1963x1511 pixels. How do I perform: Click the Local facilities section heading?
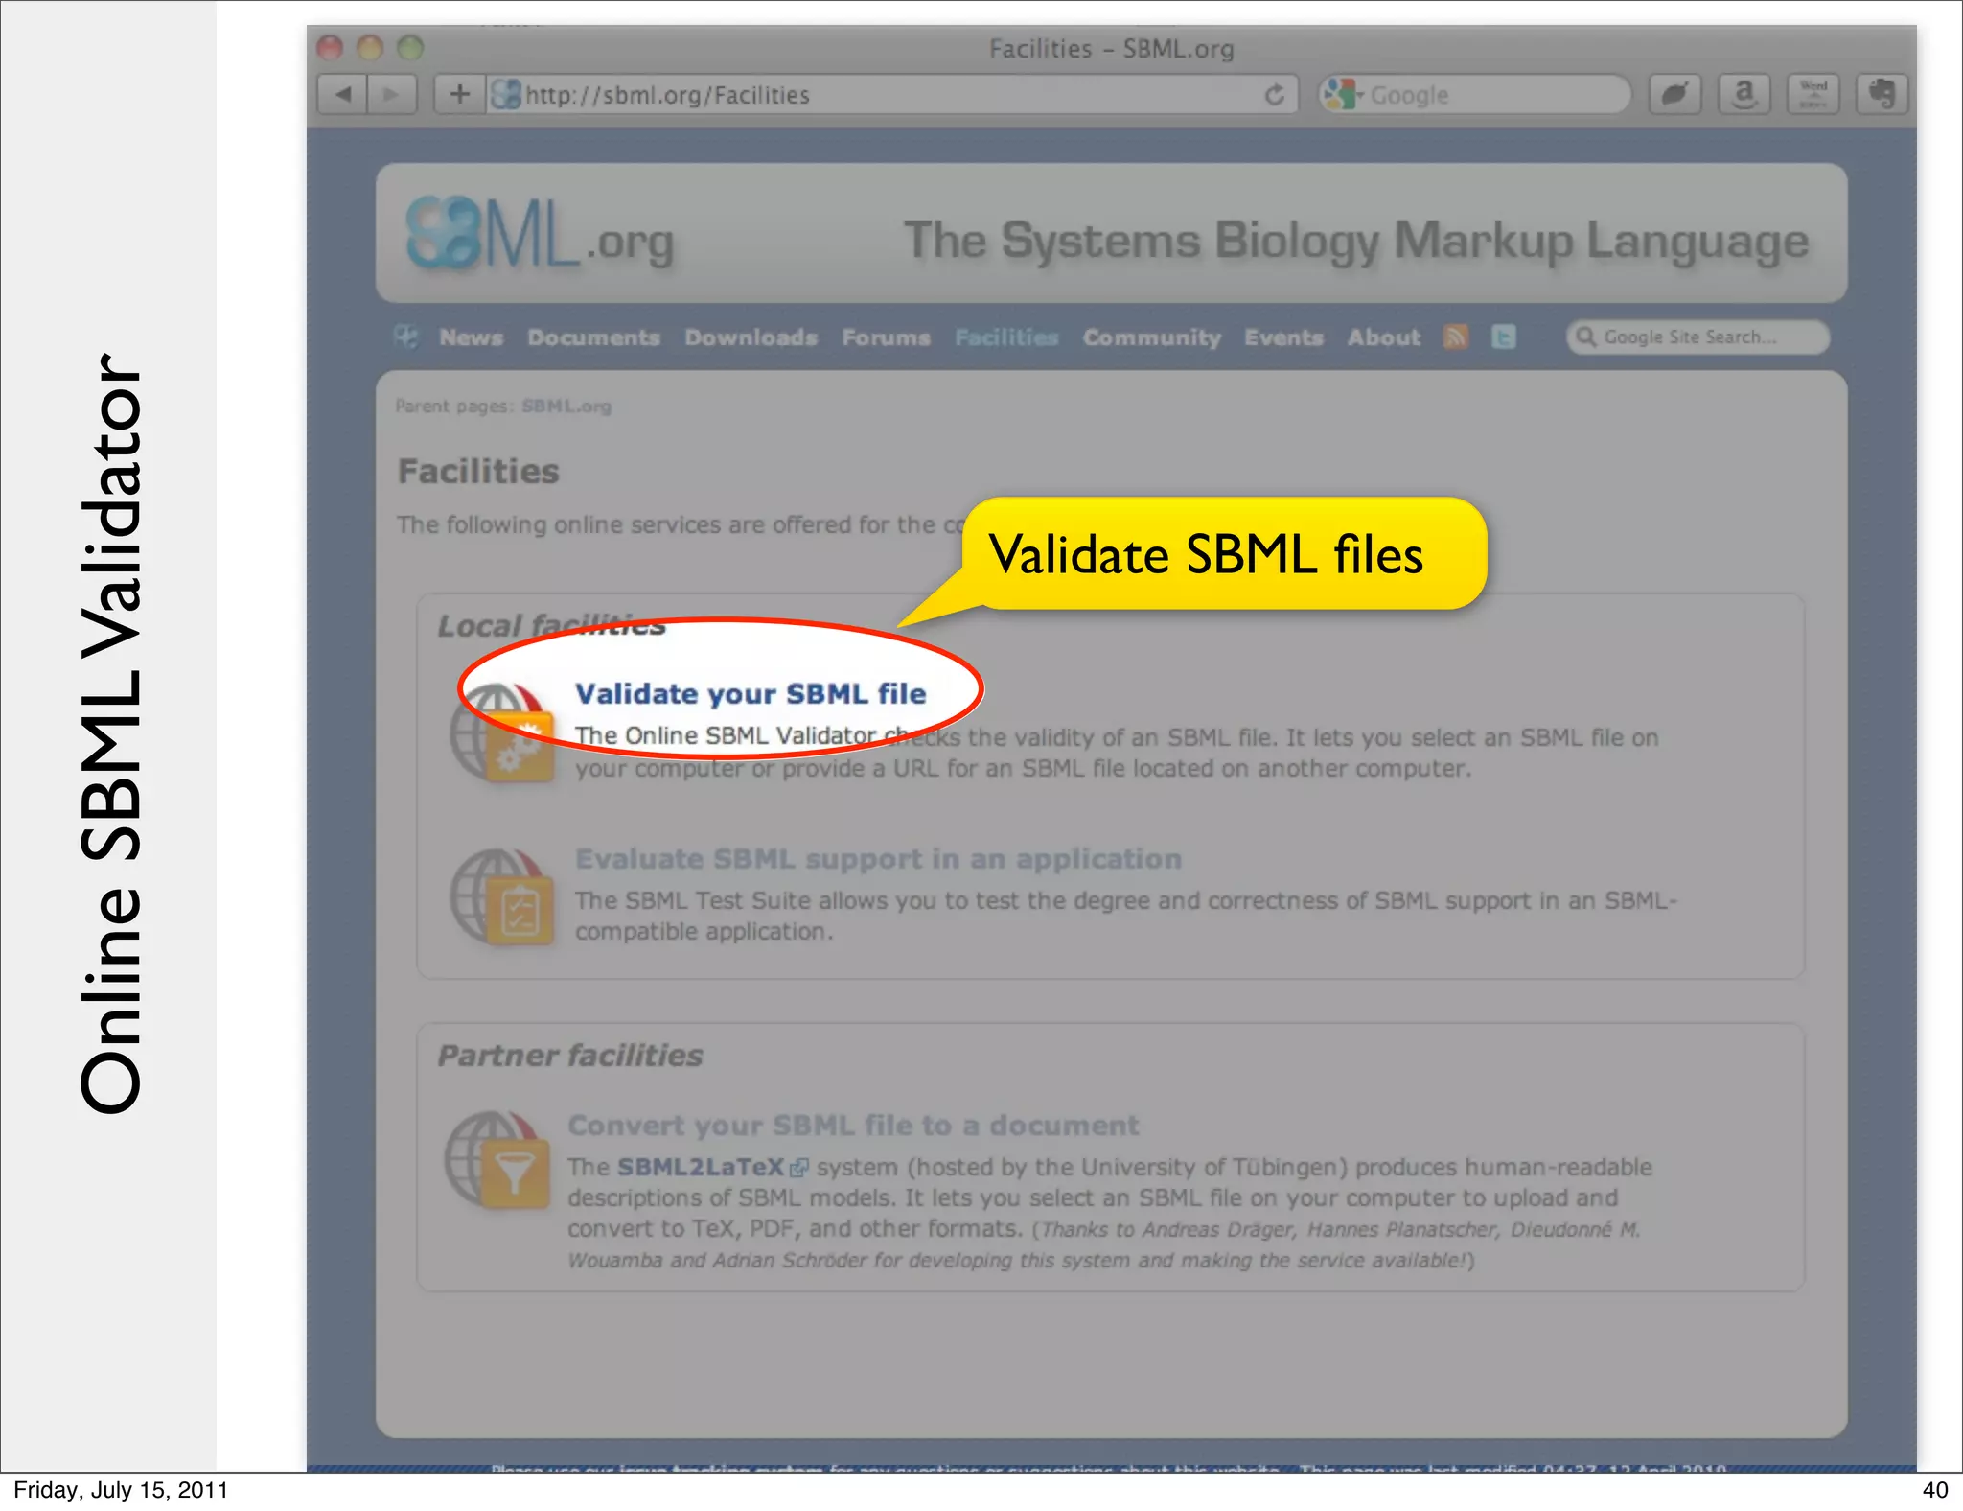point(551,625)
